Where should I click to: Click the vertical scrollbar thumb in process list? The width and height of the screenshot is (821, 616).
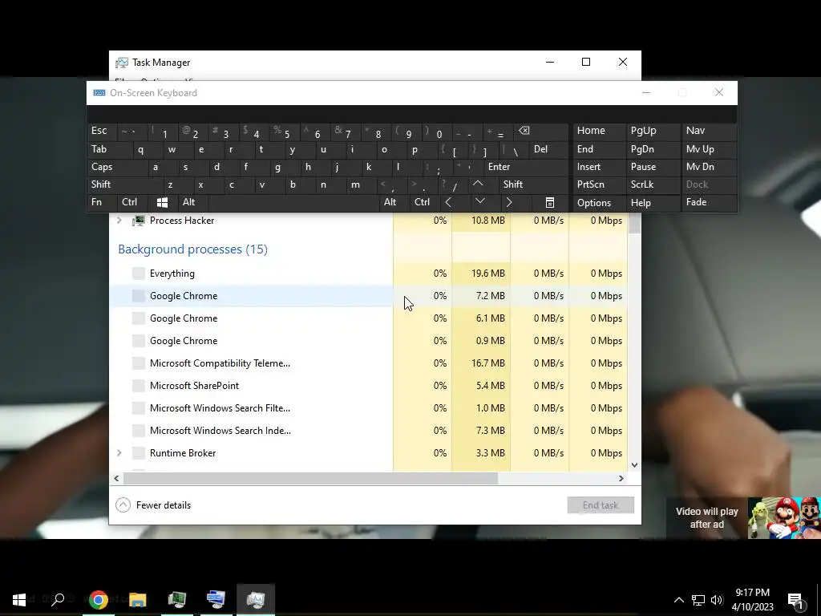(634, 224)
